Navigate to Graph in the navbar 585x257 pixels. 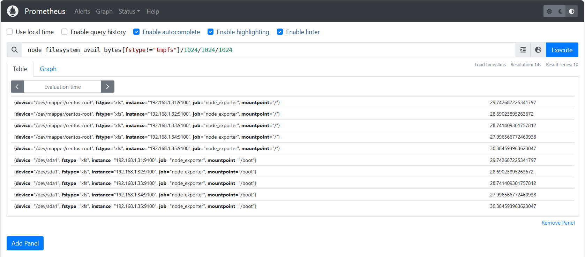[104, 11]
